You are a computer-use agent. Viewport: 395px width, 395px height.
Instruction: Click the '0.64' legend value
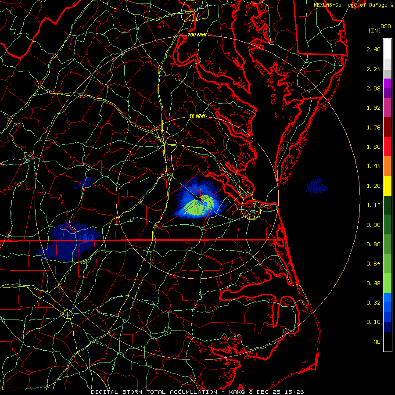(373, 264)
